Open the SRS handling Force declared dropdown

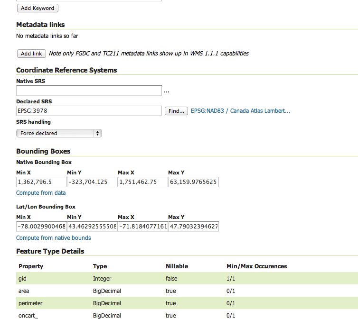tap(59, 133)
